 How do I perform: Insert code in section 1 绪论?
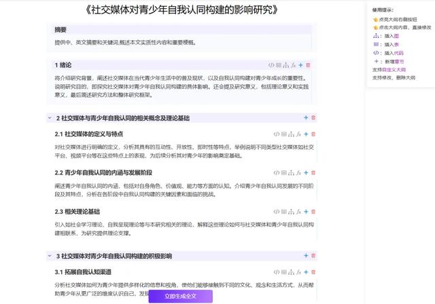tap(271, 65)
